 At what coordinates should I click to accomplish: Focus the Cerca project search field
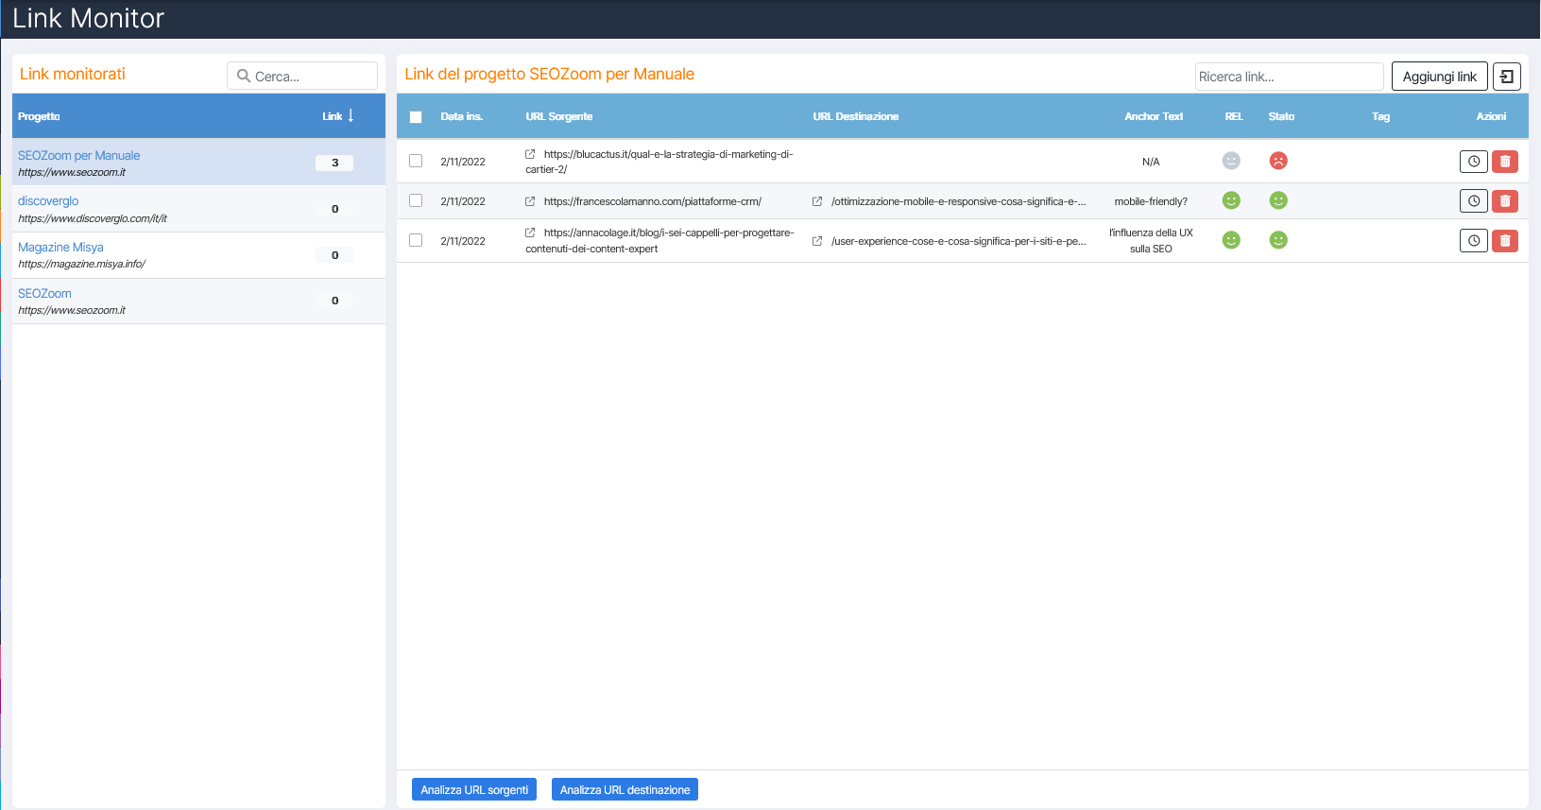[x=302, y=76]
